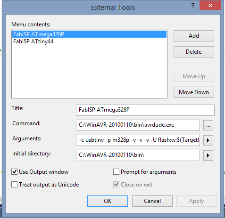The height and width of the screenshot is (219, 225).
Task: Open the Initial directory macro arrow menu
Action: click(x=208, y=155)
